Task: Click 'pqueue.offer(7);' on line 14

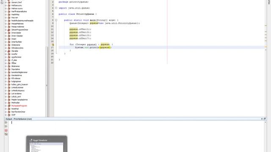Action: 80,38
